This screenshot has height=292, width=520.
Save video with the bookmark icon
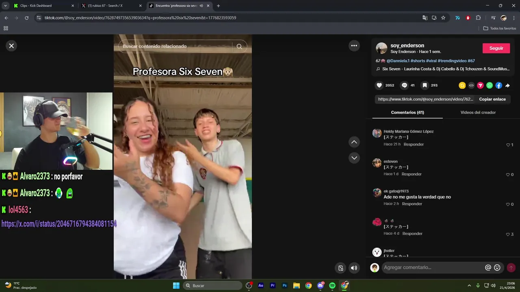(425, 85)
